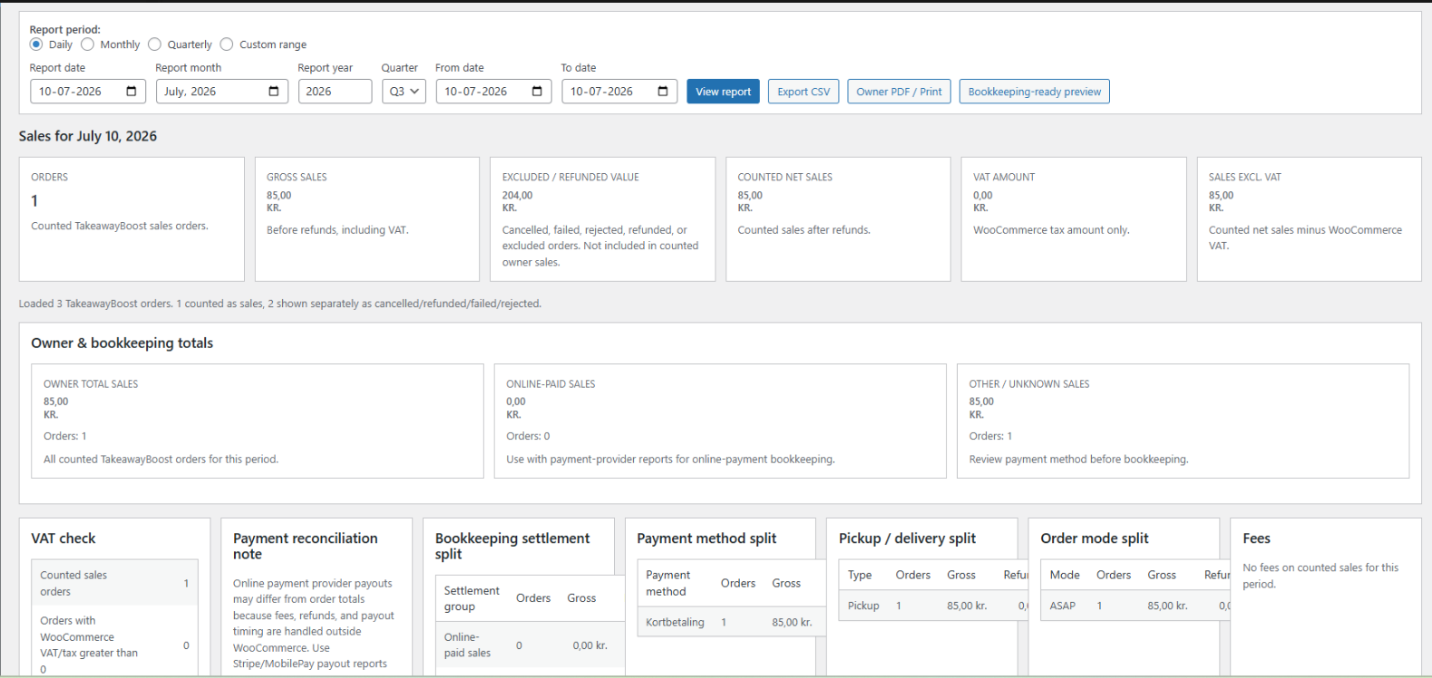Click the Counted sales orders row
This screenshot has width=1432, height=678.
pyautogui.click(x=114, y=583)
